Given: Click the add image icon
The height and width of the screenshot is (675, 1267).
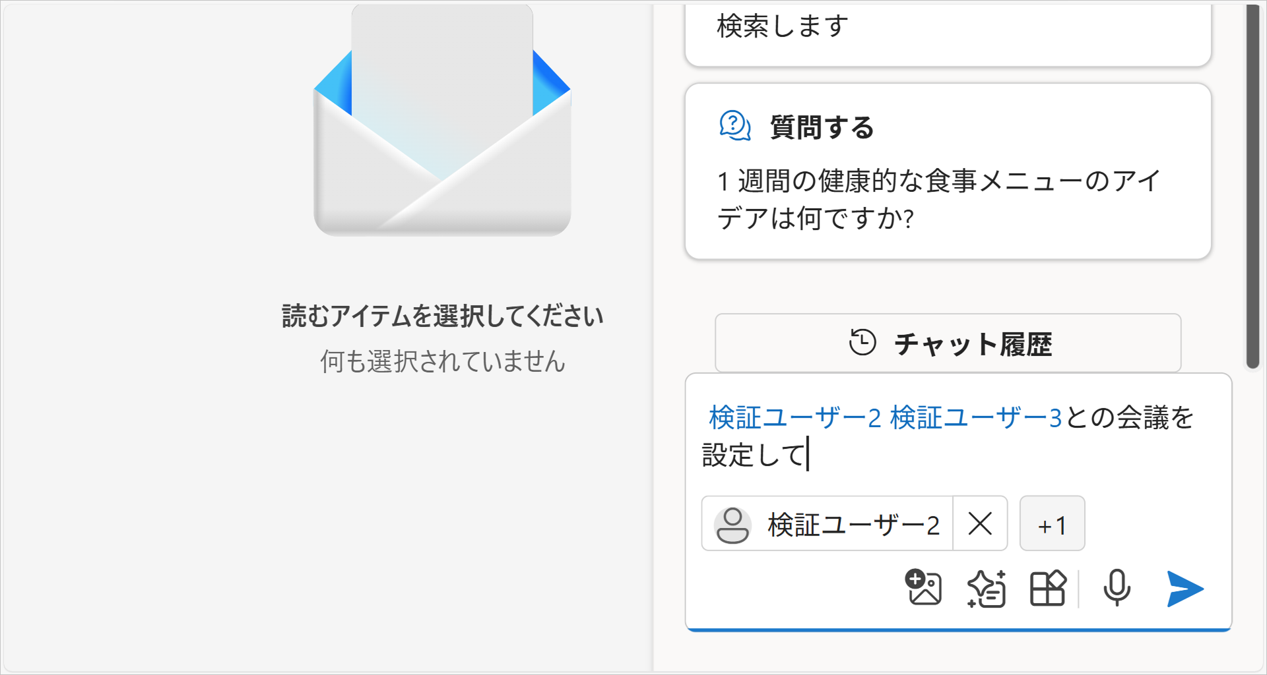Looking at the screenshot, I should (923, 587).
